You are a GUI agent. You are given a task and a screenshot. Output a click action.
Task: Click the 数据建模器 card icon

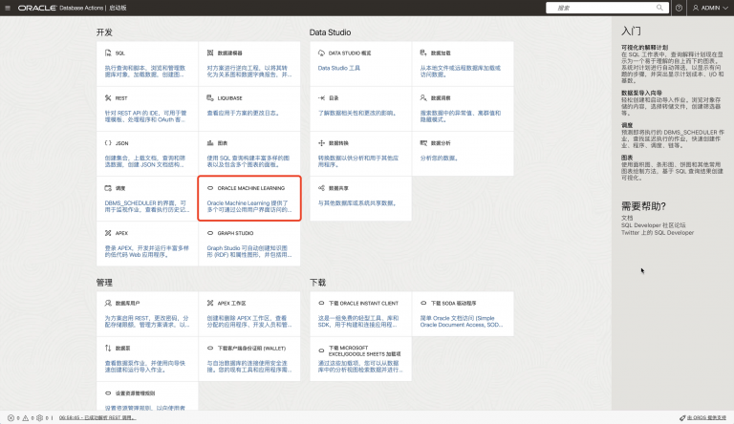210,53
